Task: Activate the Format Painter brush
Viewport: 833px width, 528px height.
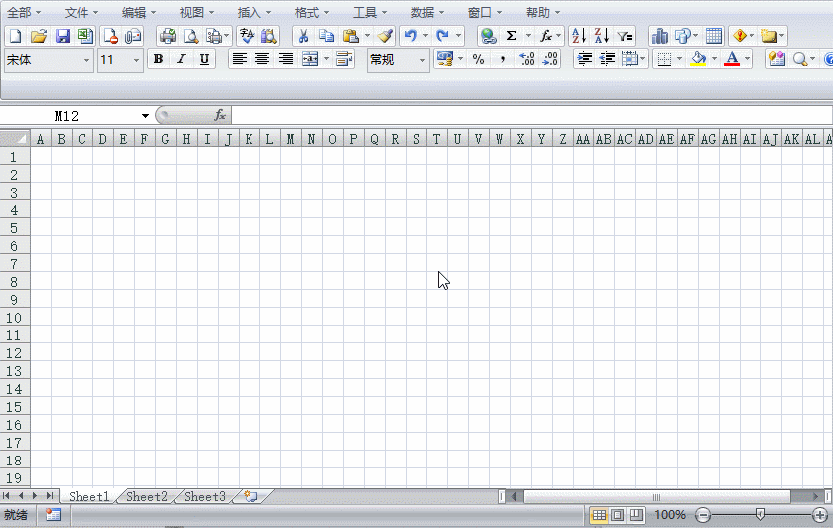Action: click(385, 36)
